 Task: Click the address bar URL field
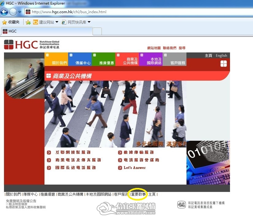[139, 12]
